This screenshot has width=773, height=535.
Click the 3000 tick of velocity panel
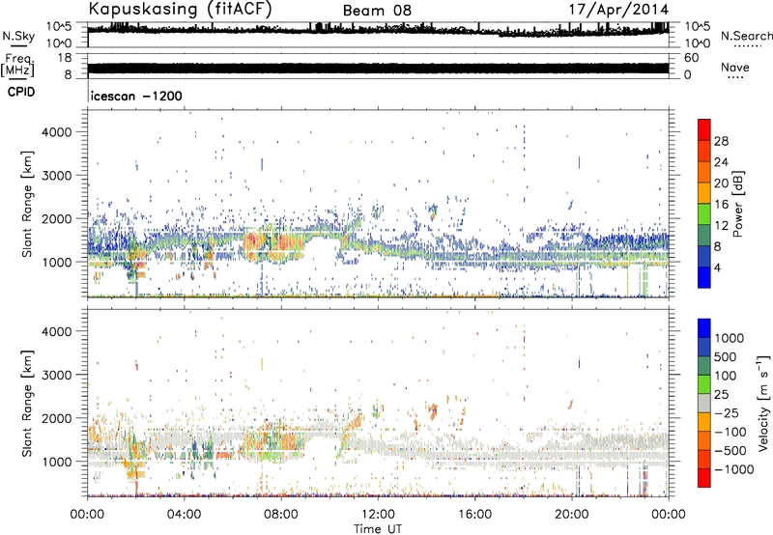coord(56,375)
